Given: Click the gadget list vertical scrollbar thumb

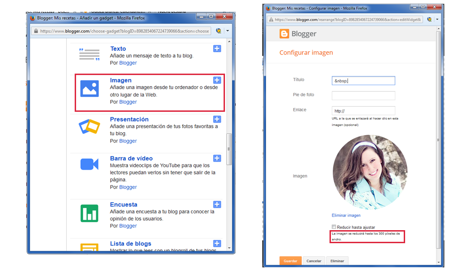Looking at the screenshot, I should pos(229,149).
